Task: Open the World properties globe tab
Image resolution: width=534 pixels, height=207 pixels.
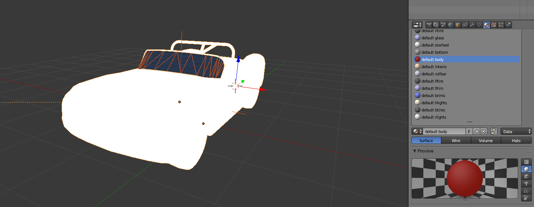Action: (450, 25)
